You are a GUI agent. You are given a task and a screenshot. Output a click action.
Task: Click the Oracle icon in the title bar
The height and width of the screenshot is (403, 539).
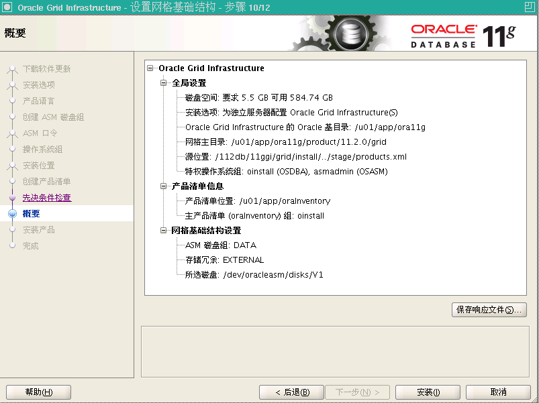click(x=7, y=7)
